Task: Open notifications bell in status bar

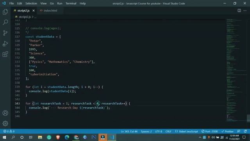Action: click(x=245, y=131)
